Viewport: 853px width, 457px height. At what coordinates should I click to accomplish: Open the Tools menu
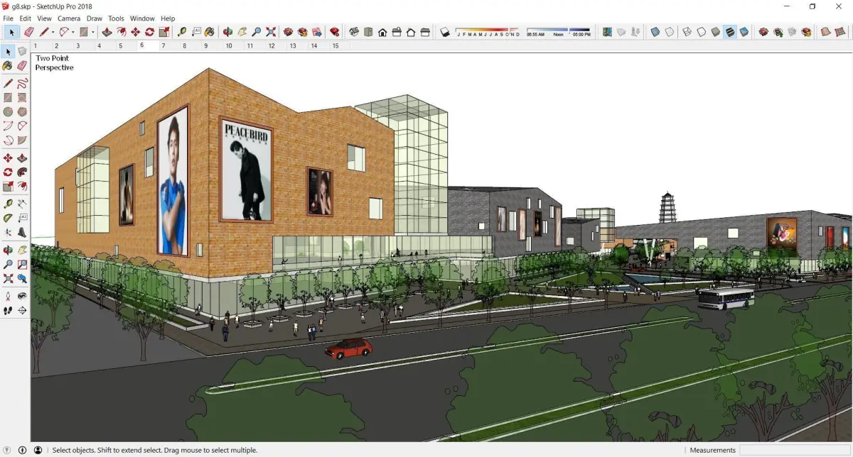coord(116,18)
